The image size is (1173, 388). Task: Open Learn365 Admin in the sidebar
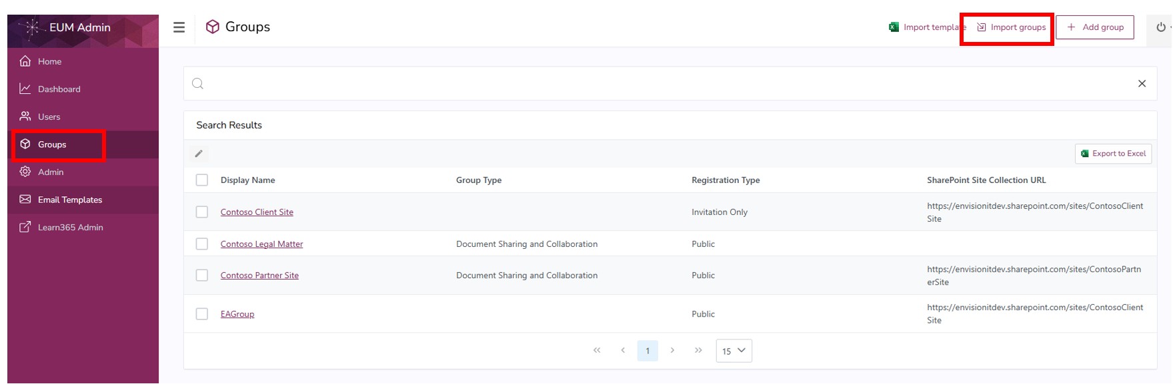(x=83, y=227)
